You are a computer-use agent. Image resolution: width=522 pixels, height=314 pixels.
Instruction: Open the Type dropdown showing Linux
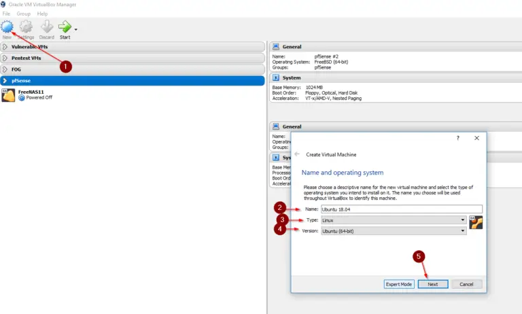point(394,220)
